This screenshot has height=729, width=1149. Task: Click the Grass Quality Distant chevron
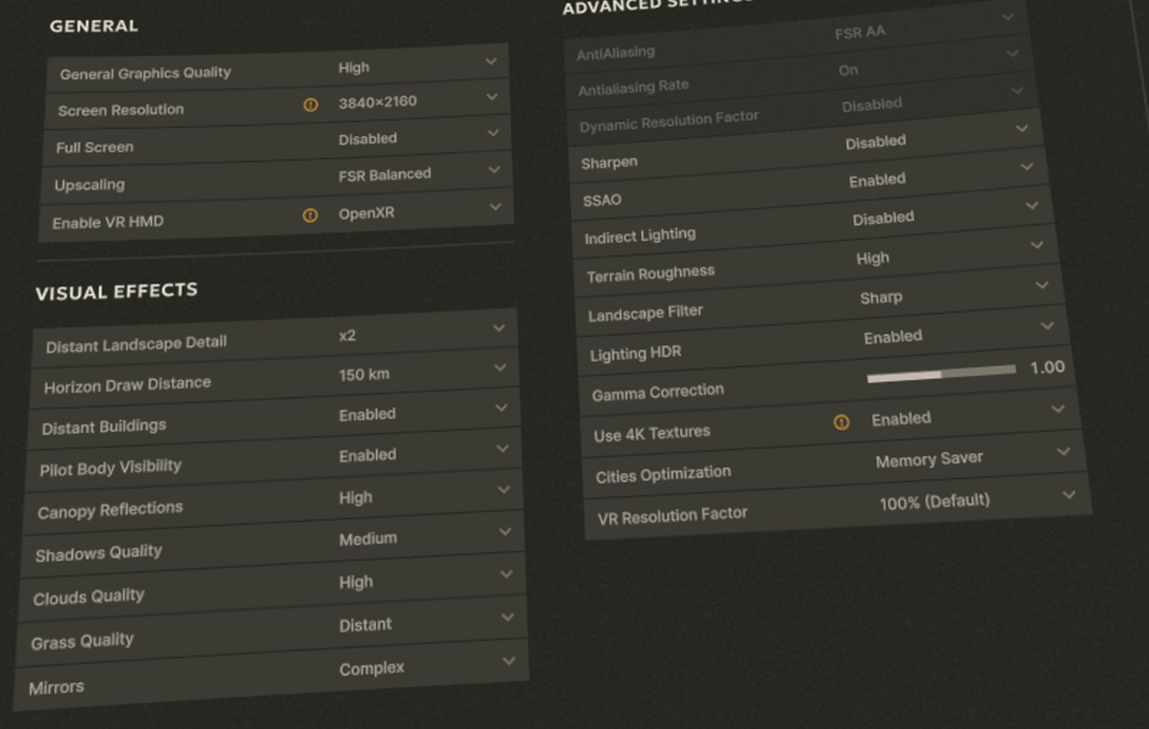pyautogui.click(x=507, y=617)
